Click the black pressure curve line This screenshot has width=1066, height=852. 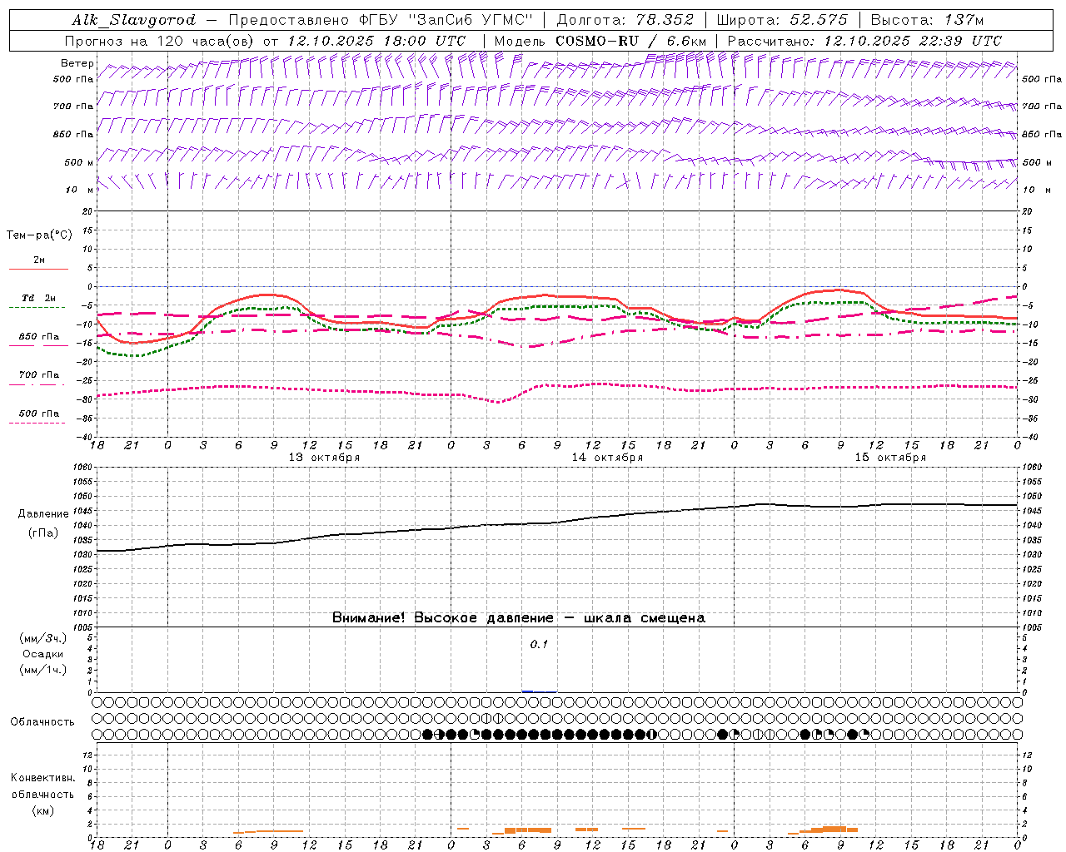point(556,523)
